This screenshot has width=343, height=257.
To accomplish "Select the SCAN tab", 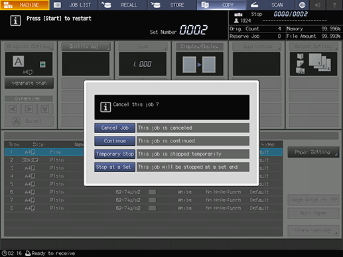I will coord(270,5).
